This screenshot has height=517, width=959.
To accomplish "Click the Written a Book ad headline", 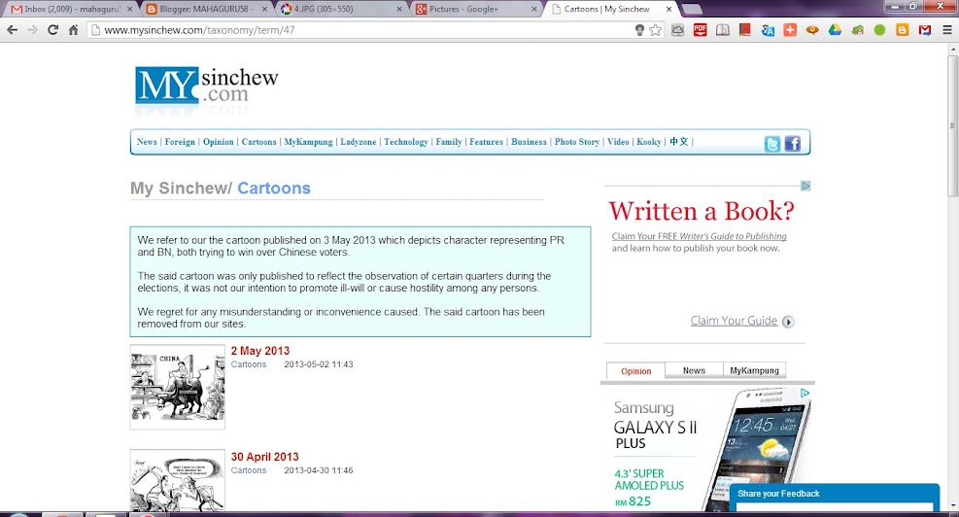I will (702, 211).
